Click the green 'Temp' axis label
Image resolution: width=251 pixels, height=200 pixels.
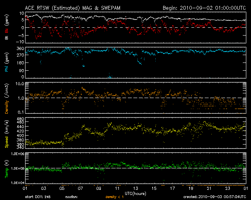click(7, 173)
